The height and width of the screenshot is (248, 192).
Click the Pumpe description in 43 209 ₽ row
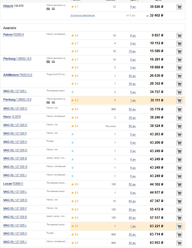click(x=50, y=141)
